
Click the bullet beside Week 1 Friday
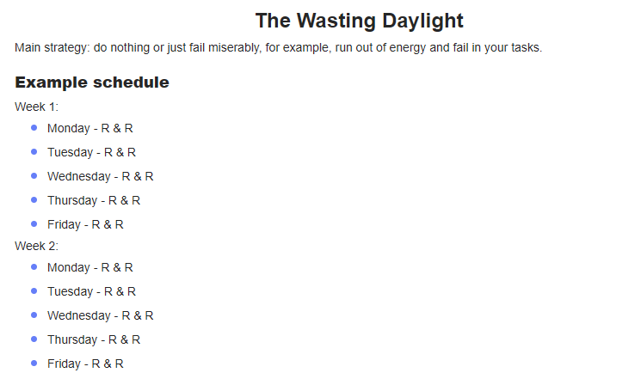[34, 224]
